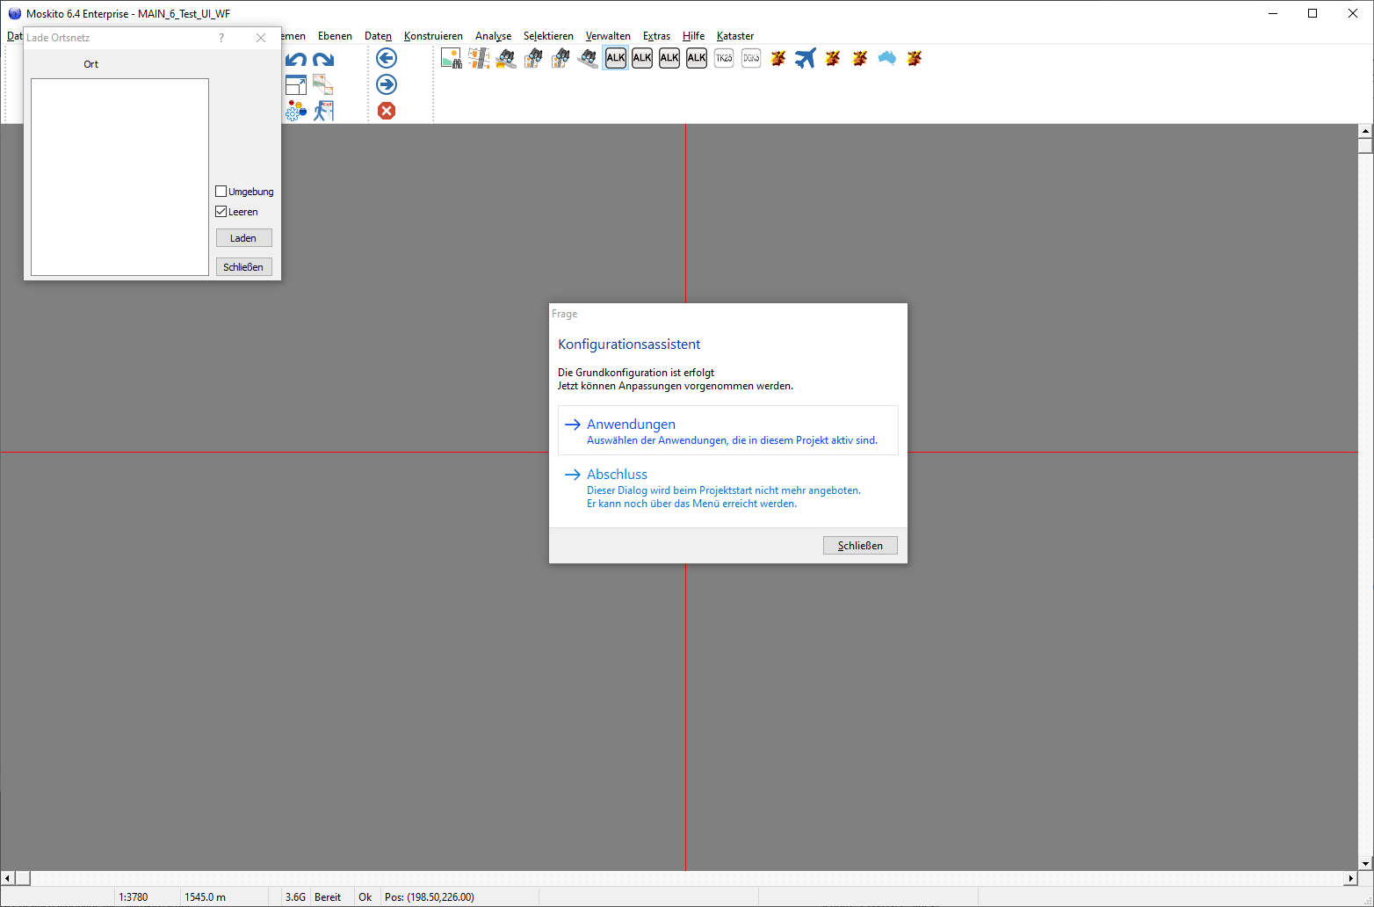Click the vertical scrollbar down arrow
The image size is (1374, 907).
1365,863
